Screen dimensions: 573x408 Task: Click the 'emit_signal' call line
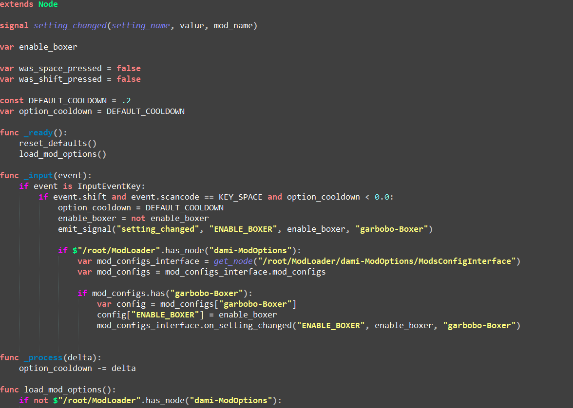click(x=245, y=229)
